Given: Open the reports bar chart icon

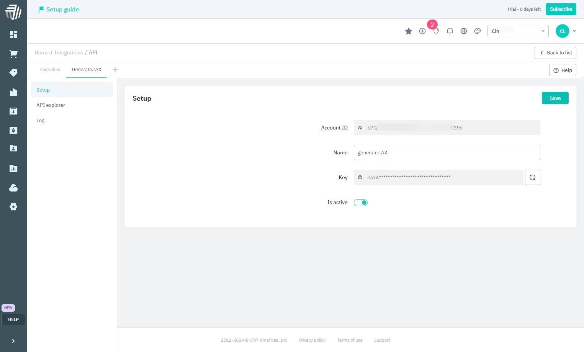Looking at the screenshot, I should pos(13,169).
